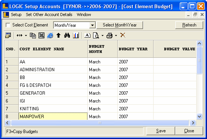Restore the inner Cost Element Budget window
The height and width of the screenshot is (139, 207).
pyautogui.click(x=195, y=15)
